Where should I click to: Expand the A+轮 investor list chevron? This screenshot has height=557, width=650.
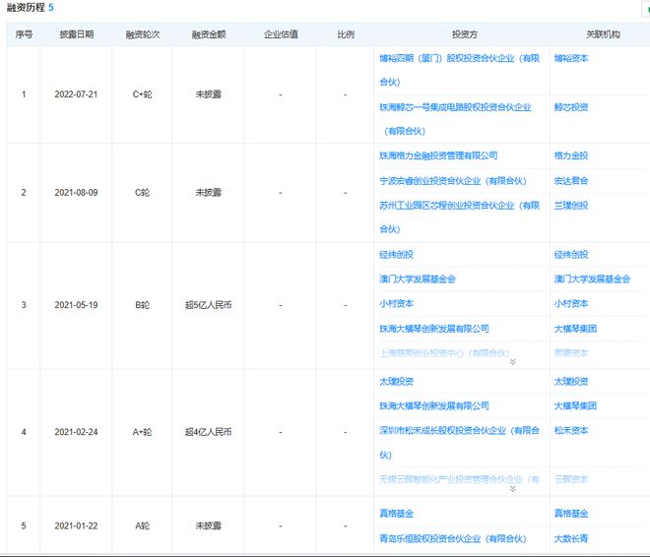pyautogui.click(x=513, y=489)
